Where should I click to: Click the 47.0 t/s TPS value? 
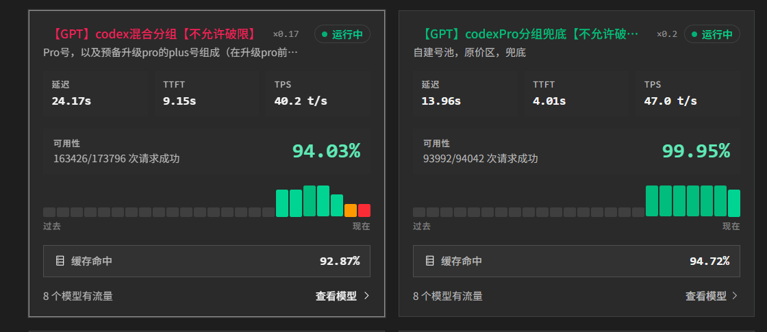tap(670, 101)
